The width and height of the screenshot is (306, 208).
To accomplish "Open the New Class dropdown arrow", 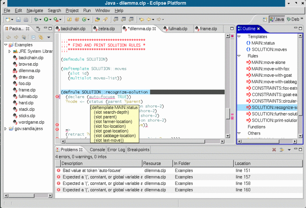I will pos(88,19).
